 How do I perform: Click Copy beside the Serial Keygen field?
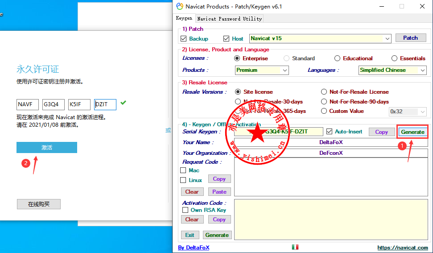pos(381,132)
